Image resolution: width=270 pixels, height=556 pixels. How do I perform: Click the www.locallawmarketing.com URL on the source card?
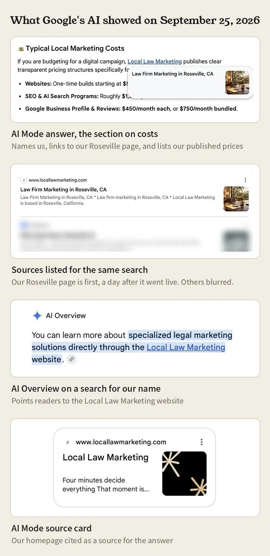[x=121, y=442]
